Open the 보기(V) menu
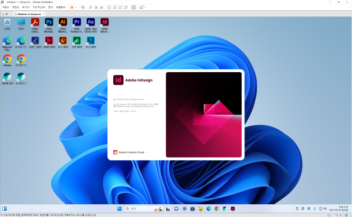Viewport: 352px width, 217px height. [x=26, y=8]
